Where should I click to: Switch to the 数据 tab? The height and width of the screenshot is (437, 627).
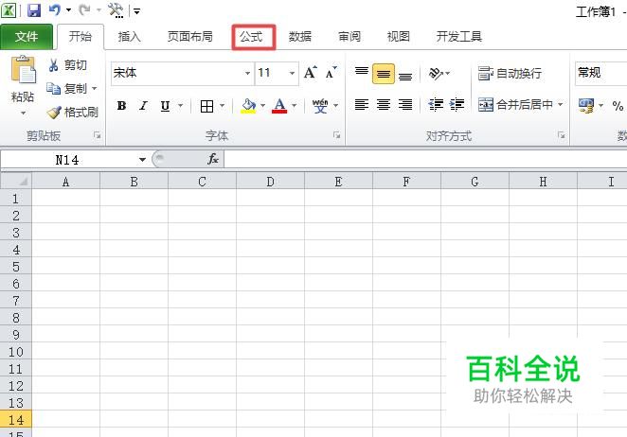tap(300, 37)
